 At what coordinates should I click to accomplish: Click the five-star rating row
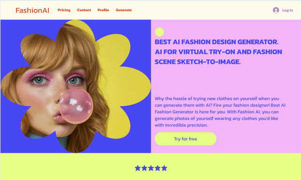[151, 168]
